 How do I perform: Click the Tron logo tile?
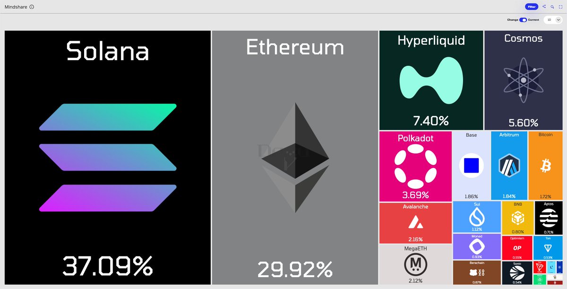(540, 267)
